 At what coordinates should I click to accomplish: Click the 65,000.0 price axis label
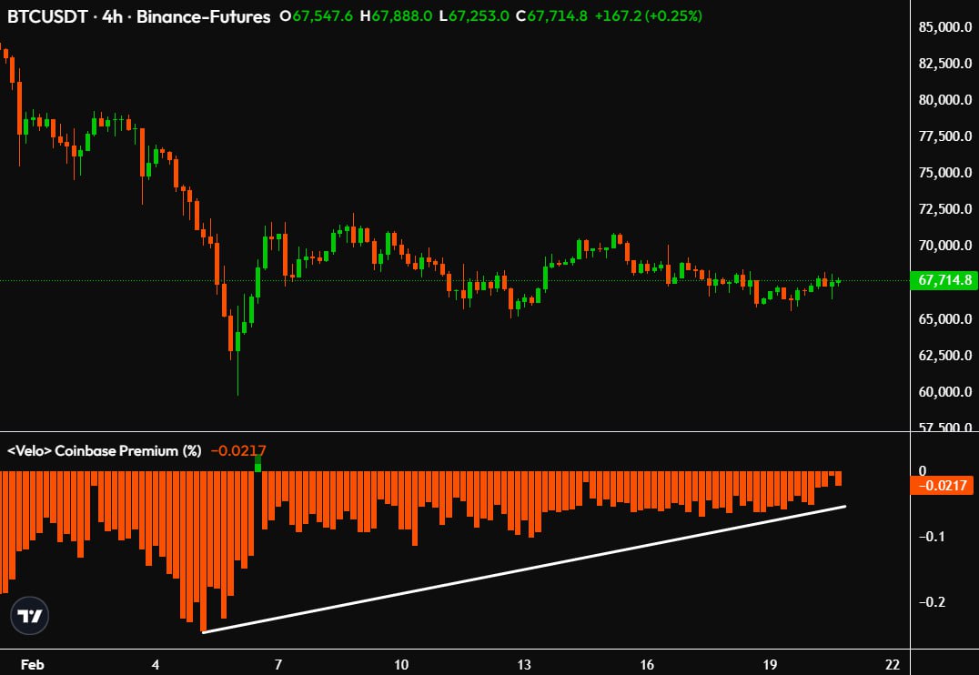pos(944,318)
